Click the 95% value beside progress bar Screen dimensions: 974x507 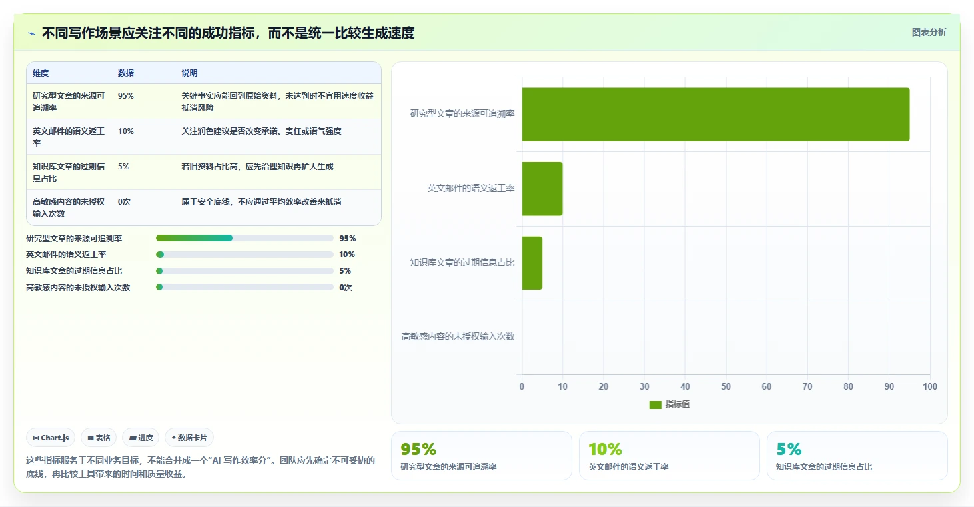348,238
